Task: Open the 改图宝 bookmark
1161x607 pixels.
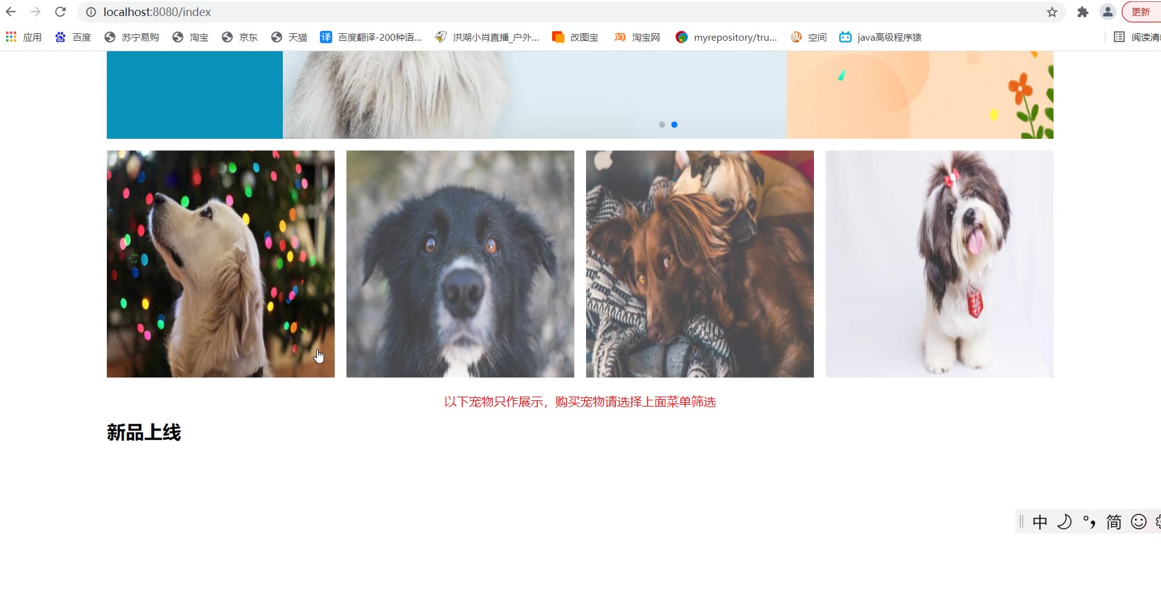Action: (x=575, y=38)
